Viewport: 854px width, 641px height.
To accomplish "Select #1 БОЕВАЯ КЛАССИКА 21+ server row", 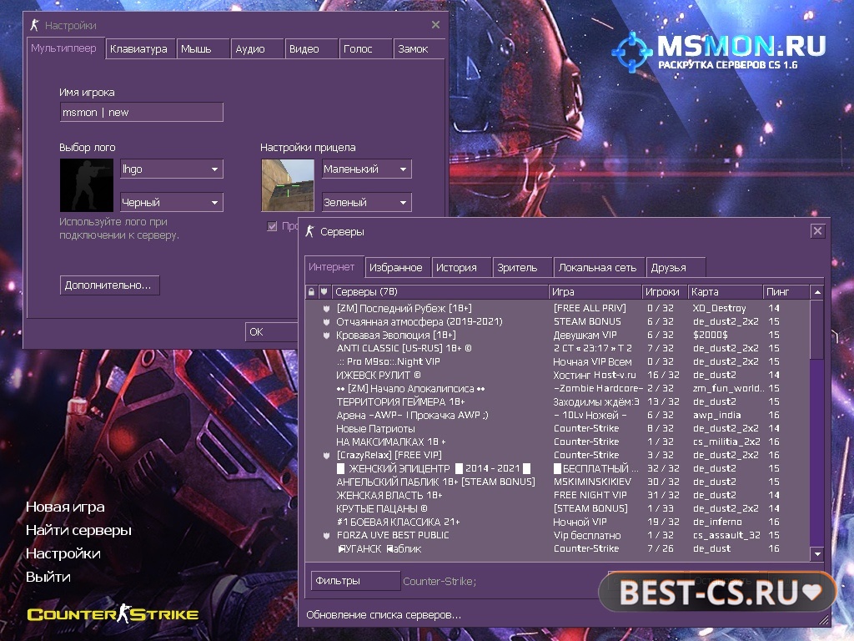I will pos(557,522).
